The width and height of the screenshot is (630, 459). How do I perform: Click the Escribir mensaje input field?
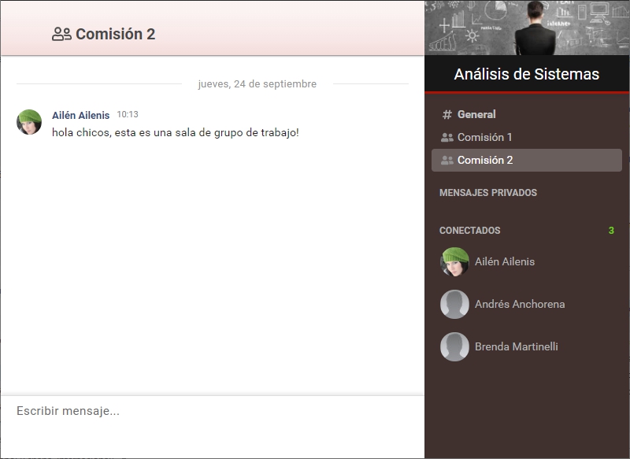(212, 427)
